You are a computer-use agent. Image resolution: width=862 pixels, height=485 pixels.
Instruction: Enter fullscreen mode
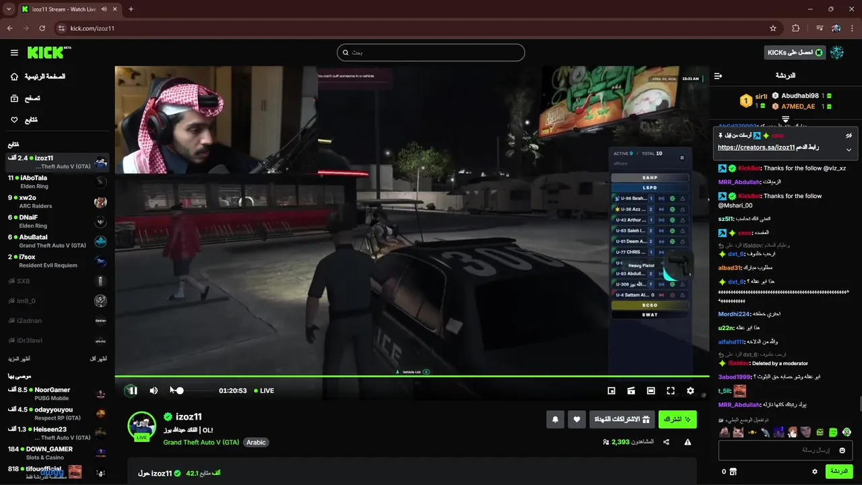click(x=671, y=391)
